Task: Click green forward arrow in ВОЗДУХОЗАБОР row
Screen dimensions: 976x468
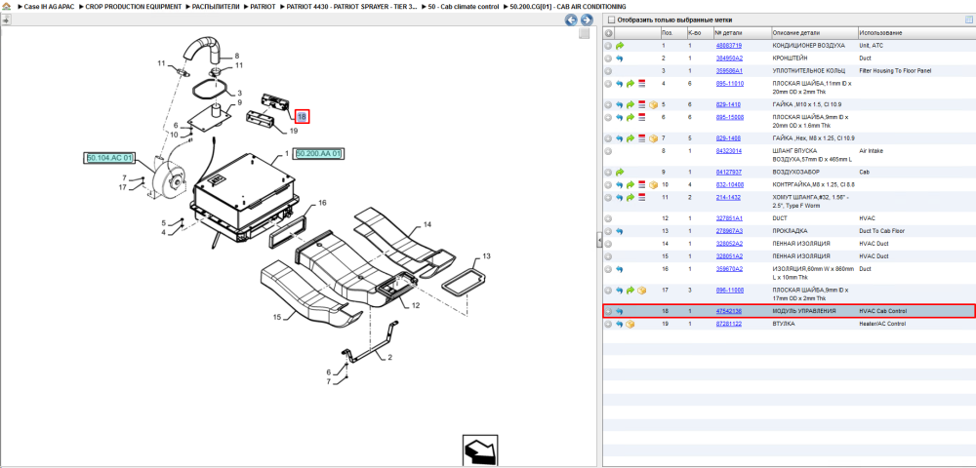Action: (x=620, y=172)
